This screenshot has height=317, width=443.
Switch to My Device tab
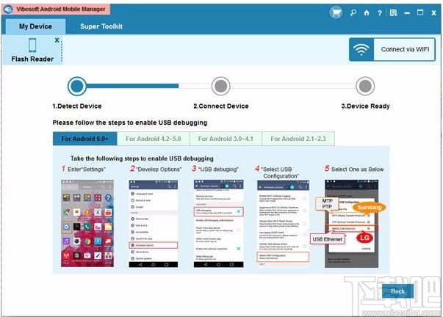(x=35, y=26)
